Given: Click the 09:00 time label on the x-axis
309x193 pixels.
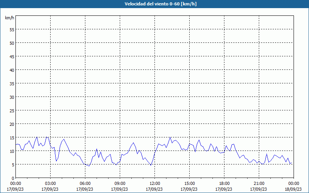Looking at the screenshot, I should tap(120, 183).
